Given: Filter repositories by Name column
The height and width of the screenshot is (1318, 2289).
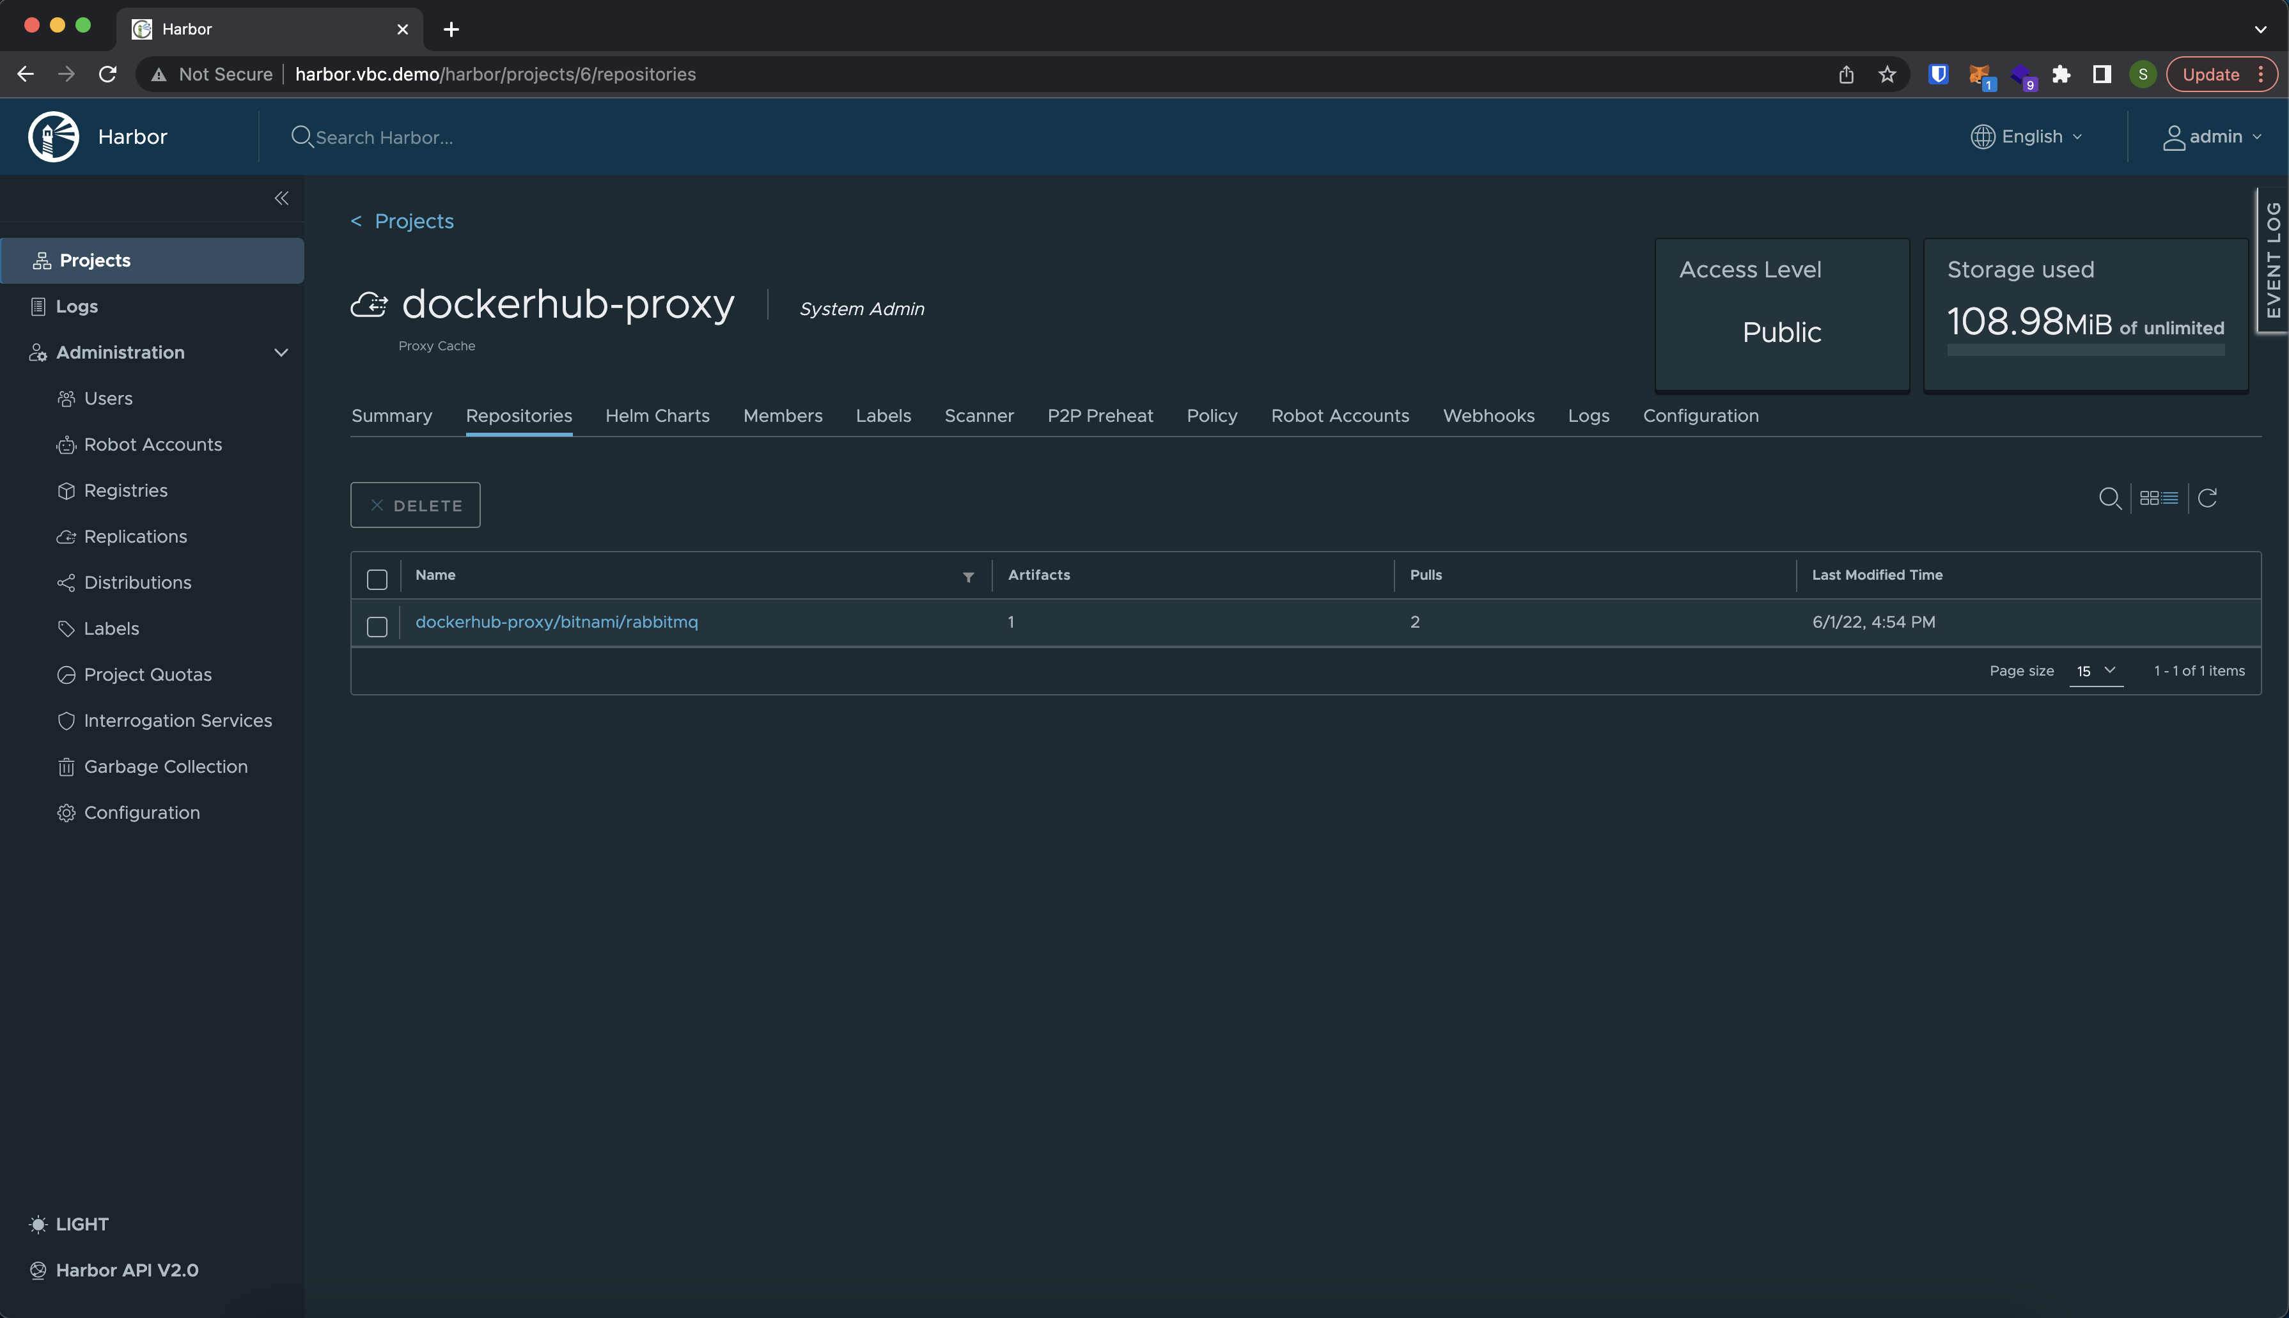Looking at the screenshot, I should 968,577.
